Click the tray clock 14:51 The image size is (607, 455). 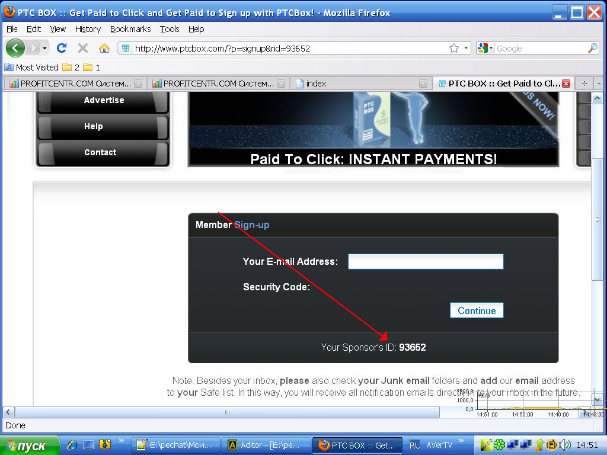click(587, 445)
